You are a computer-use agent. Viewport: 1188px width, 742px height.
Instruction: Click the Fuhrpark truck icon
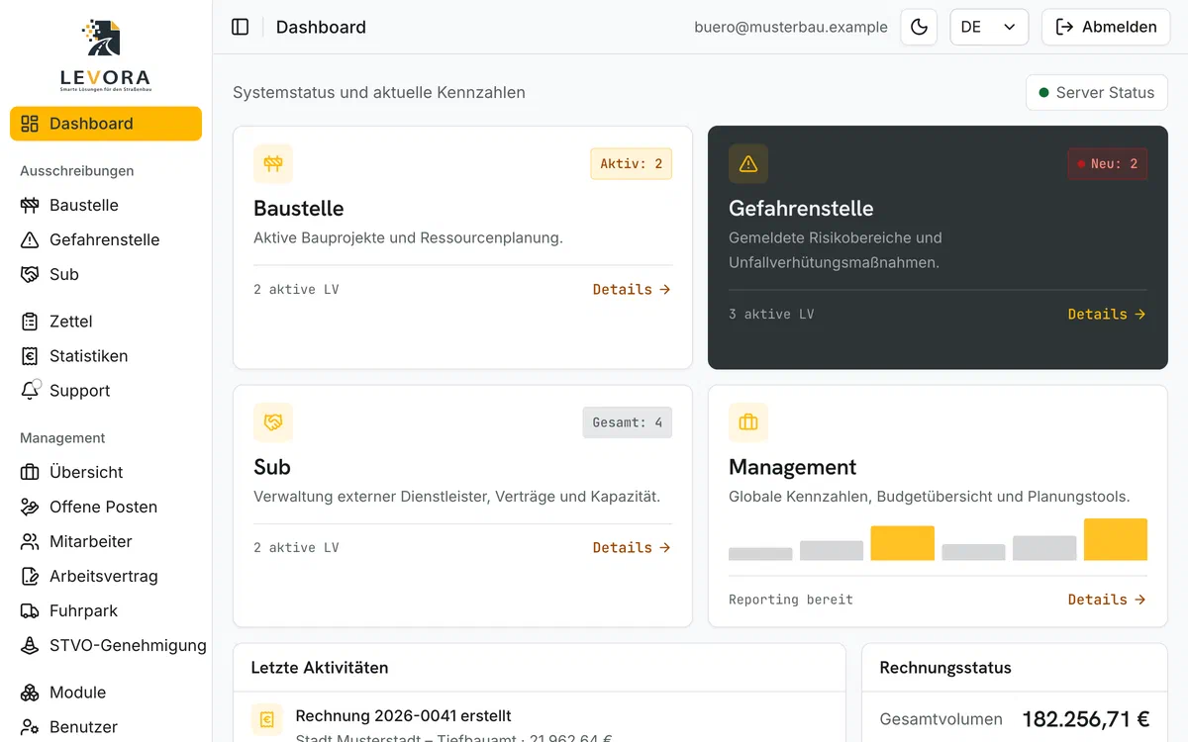point(30,610)
